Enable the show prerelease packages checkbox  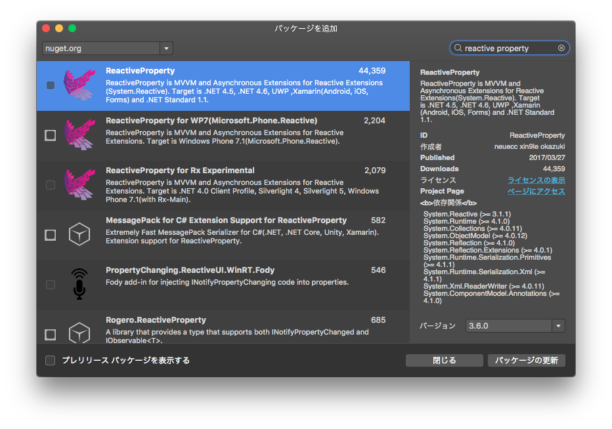50,360
